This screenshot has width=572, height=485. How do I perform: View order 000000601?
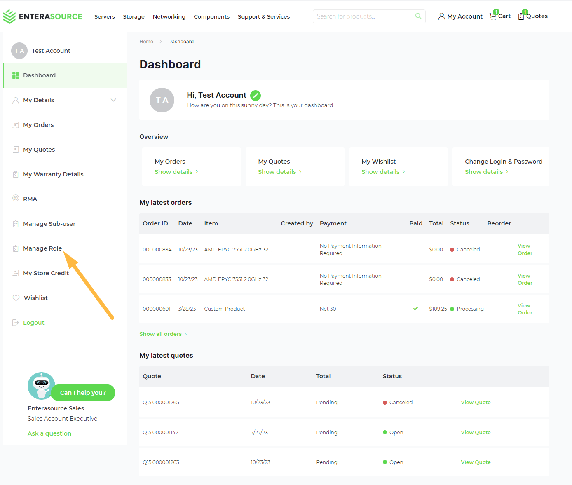pyautogui.click(x=525, y=309)
